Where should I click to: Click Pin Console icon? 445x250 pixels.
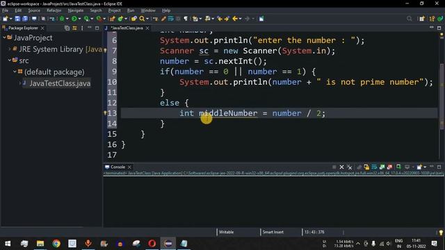(398, 167)
